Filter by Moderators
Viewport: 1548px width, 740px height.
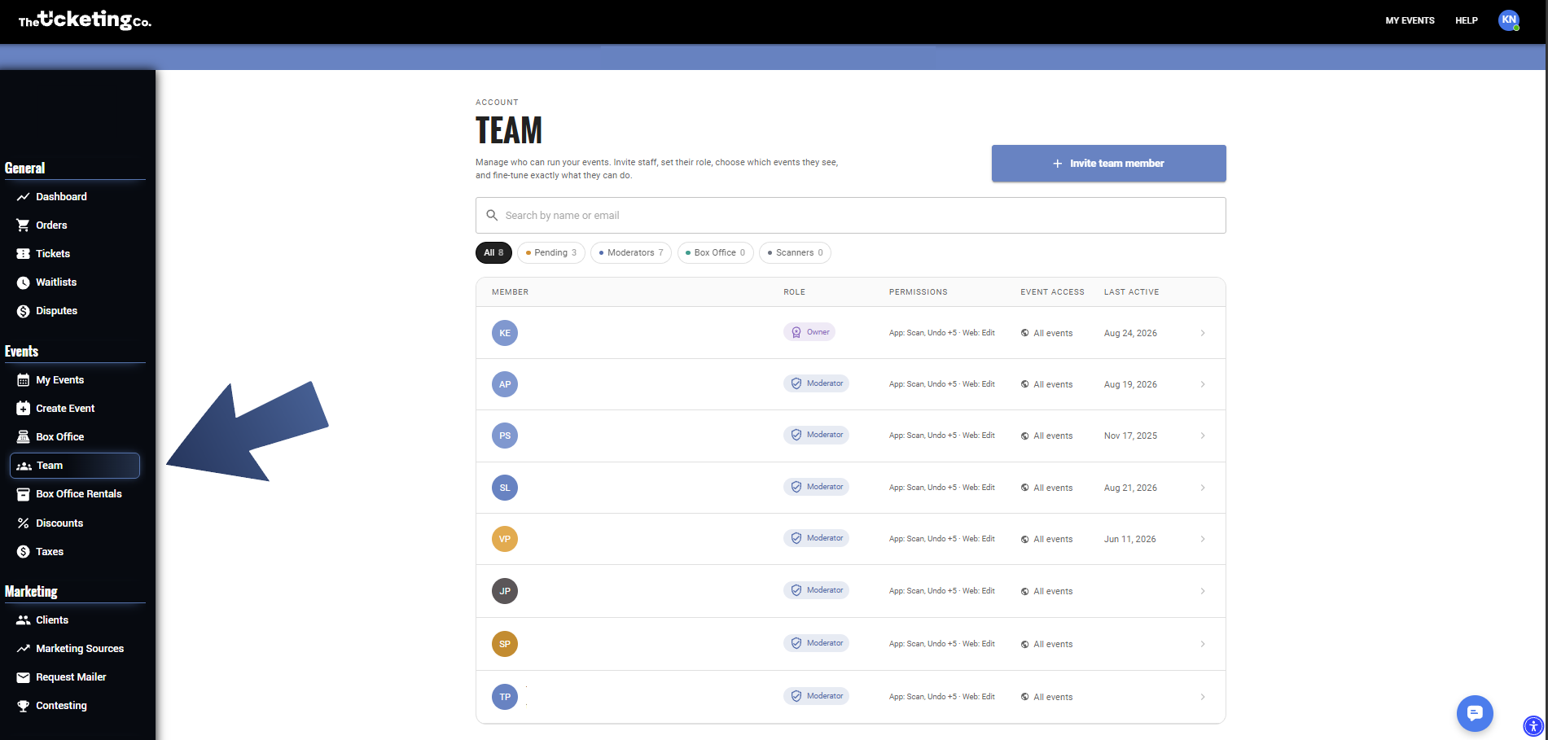click(x=631, y=252)
